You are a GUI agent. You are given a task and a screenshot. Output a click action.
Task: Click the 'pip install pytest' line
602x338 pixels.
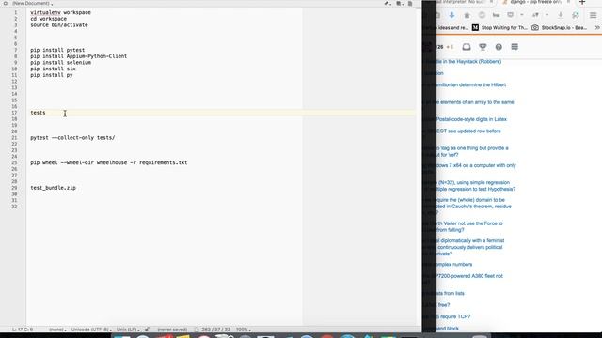click(57, 50)
